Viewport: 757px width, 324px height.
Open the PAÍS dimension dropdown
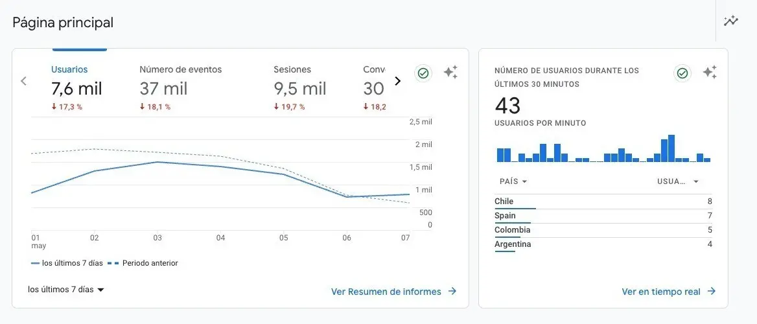point(513,181)
